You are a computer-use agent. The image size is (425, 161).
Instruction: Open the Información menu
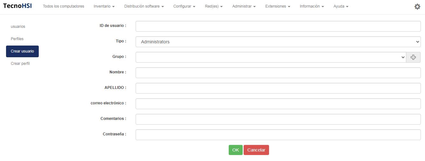click(x=312, y=6)
